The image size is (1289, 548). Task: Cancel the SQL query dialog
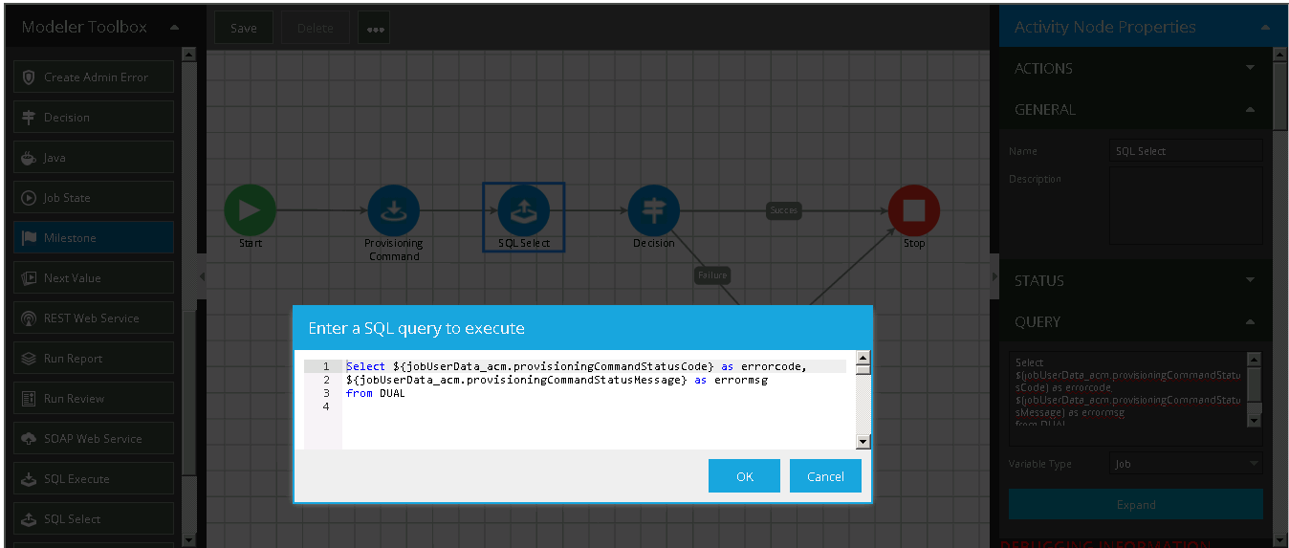824,476
